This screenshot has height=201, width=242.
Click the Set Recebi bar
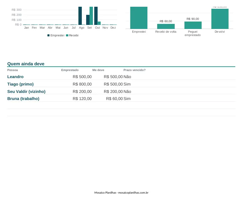coord(91,16)
